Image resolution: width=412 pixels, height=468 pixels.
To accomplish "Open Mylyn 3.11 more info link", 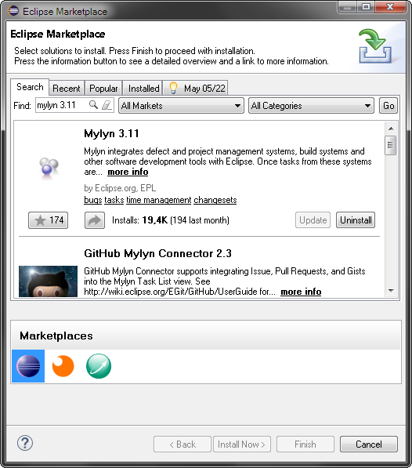I will point(128,172).
